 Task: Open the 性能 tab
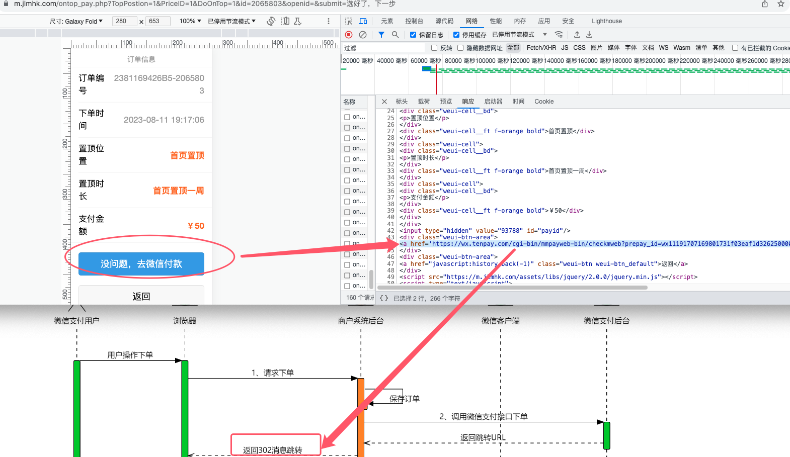[x=496, y=21]
